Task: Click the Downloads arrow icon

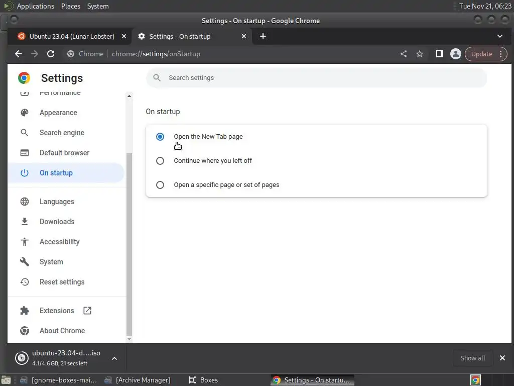Action: coord(25,222)
